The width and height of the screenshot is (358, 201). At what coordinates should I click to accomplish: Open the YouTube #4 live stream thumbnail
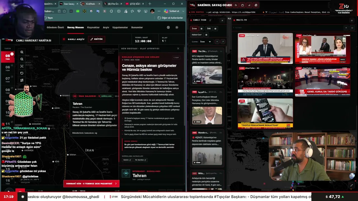coord(322,81)
